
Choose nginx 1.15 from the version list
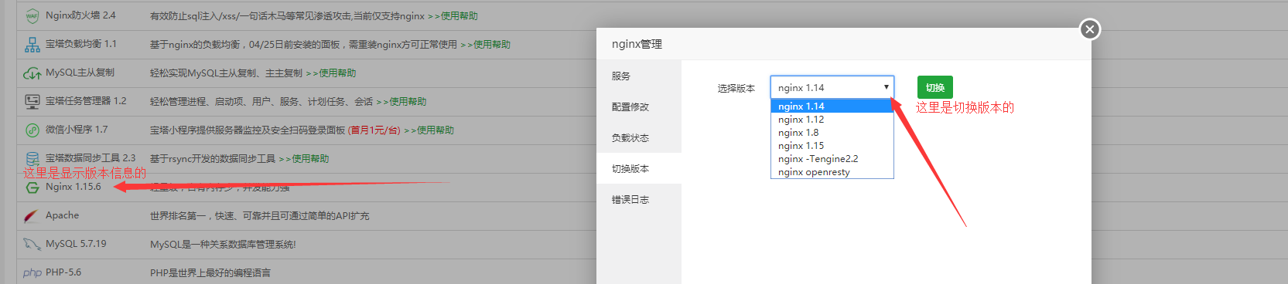tap(832, 146)
